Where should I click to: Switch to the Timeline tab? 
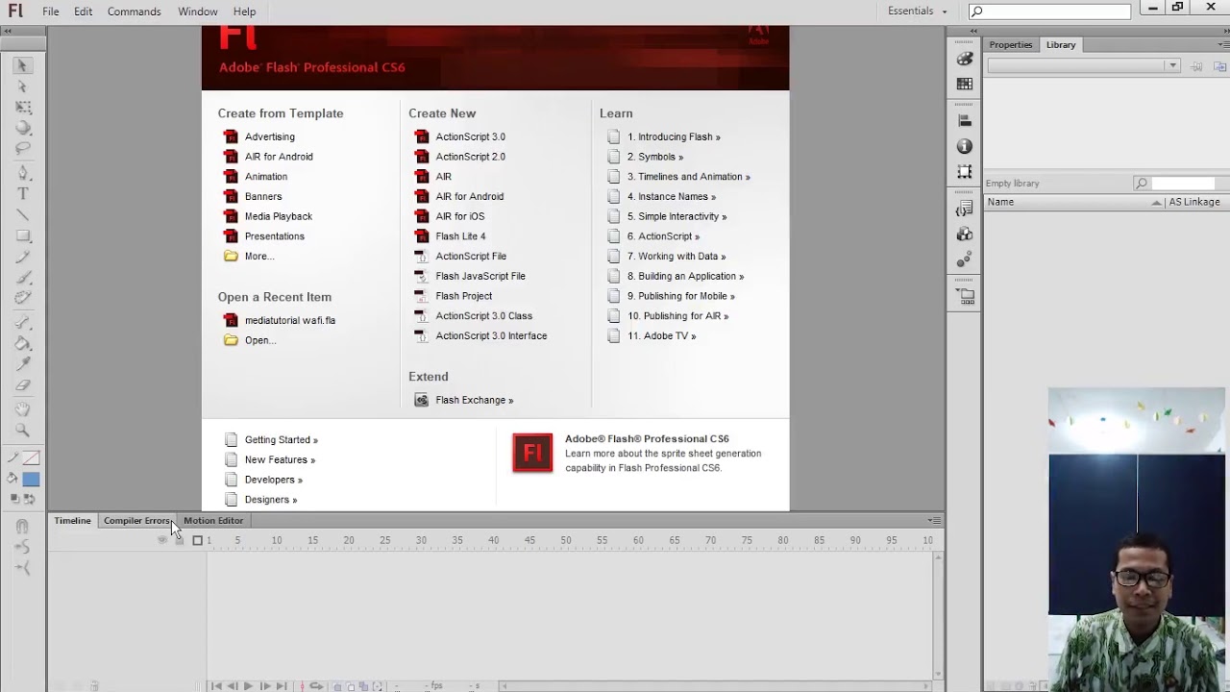tap(72, 520)
